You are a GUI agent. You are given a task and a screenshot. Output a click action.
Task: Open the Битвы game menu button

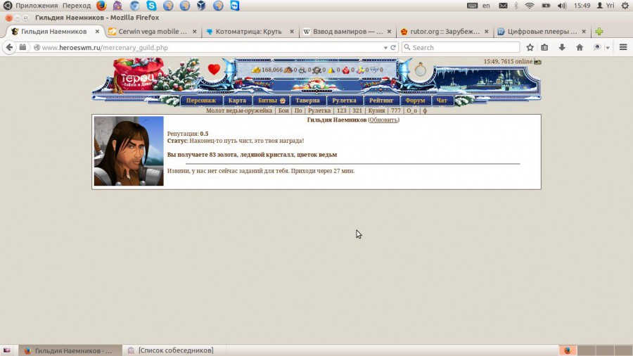(x=271, y=101)
